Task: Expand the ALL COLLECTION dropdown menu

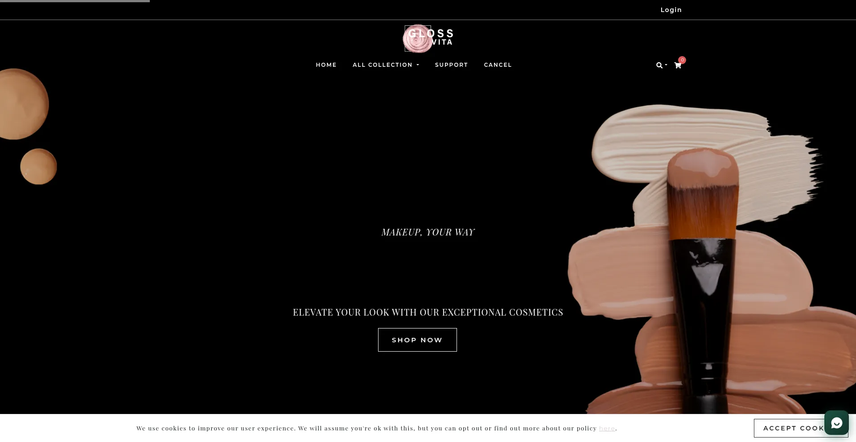Action: point(386,65)
